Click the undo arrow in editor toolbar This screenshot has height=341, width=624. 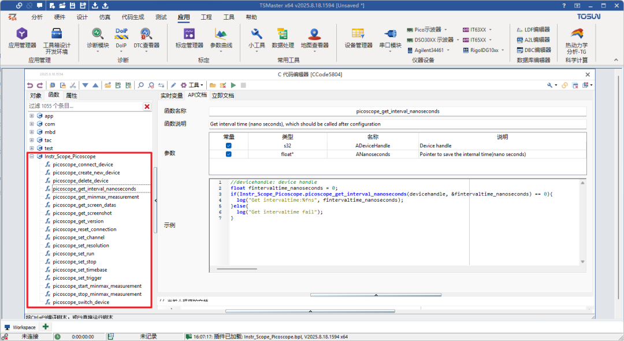30,85
